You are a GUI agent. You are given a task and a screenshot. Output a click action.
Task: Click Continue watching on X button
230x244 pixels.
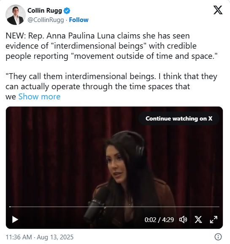point(179,118)
